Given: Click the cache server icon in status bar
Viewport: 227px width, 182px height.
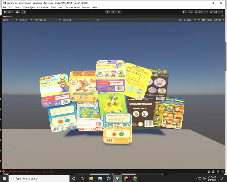Looking at the screenshot, I should (213, 172).
